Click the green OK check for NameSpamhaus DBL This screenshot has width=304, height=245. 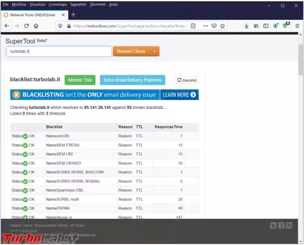(25, 191)
